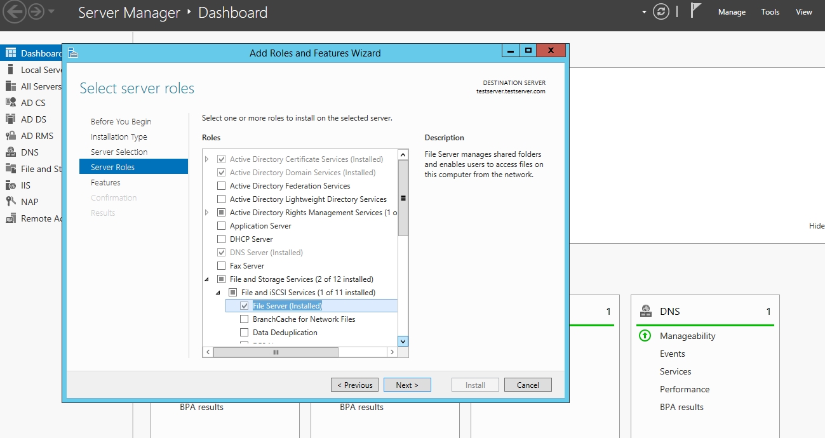Click the Previous button

tap(355, 385)
